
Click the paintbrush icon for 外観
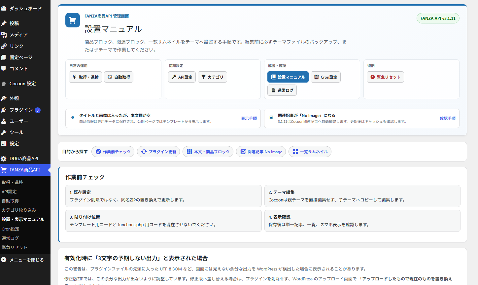(x=4, y=98)
